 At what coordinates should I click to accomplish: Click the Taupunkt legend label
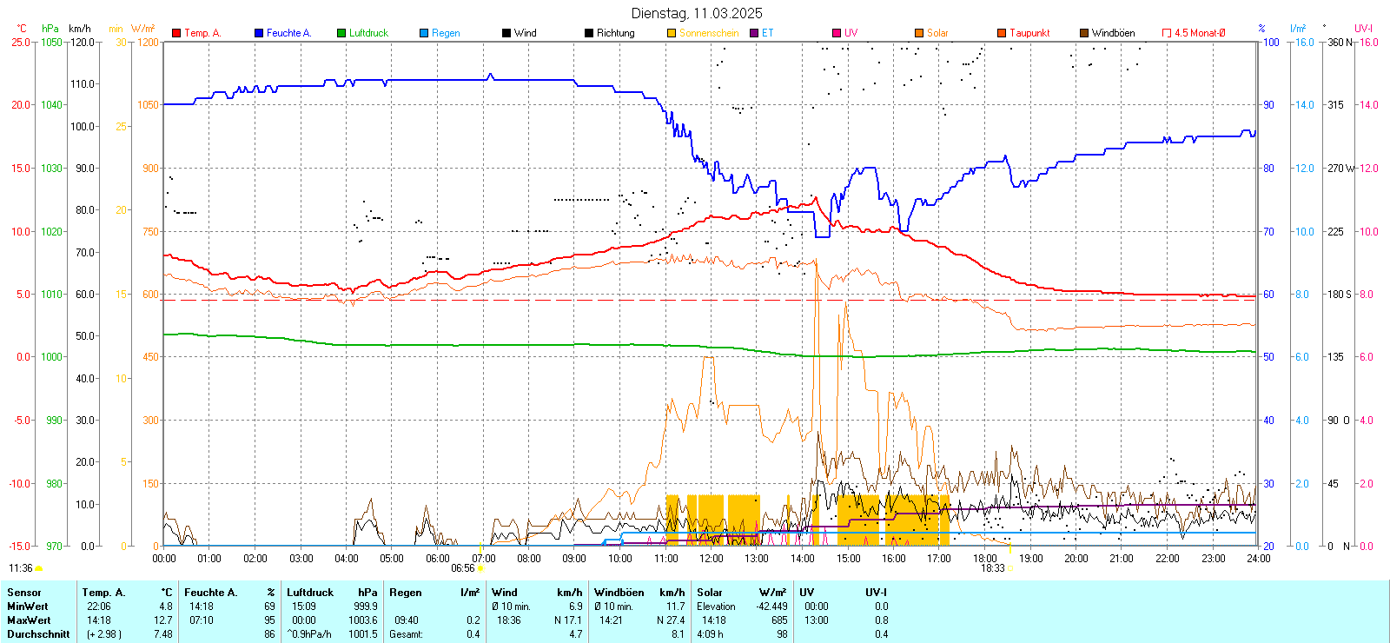point(1029,33)
